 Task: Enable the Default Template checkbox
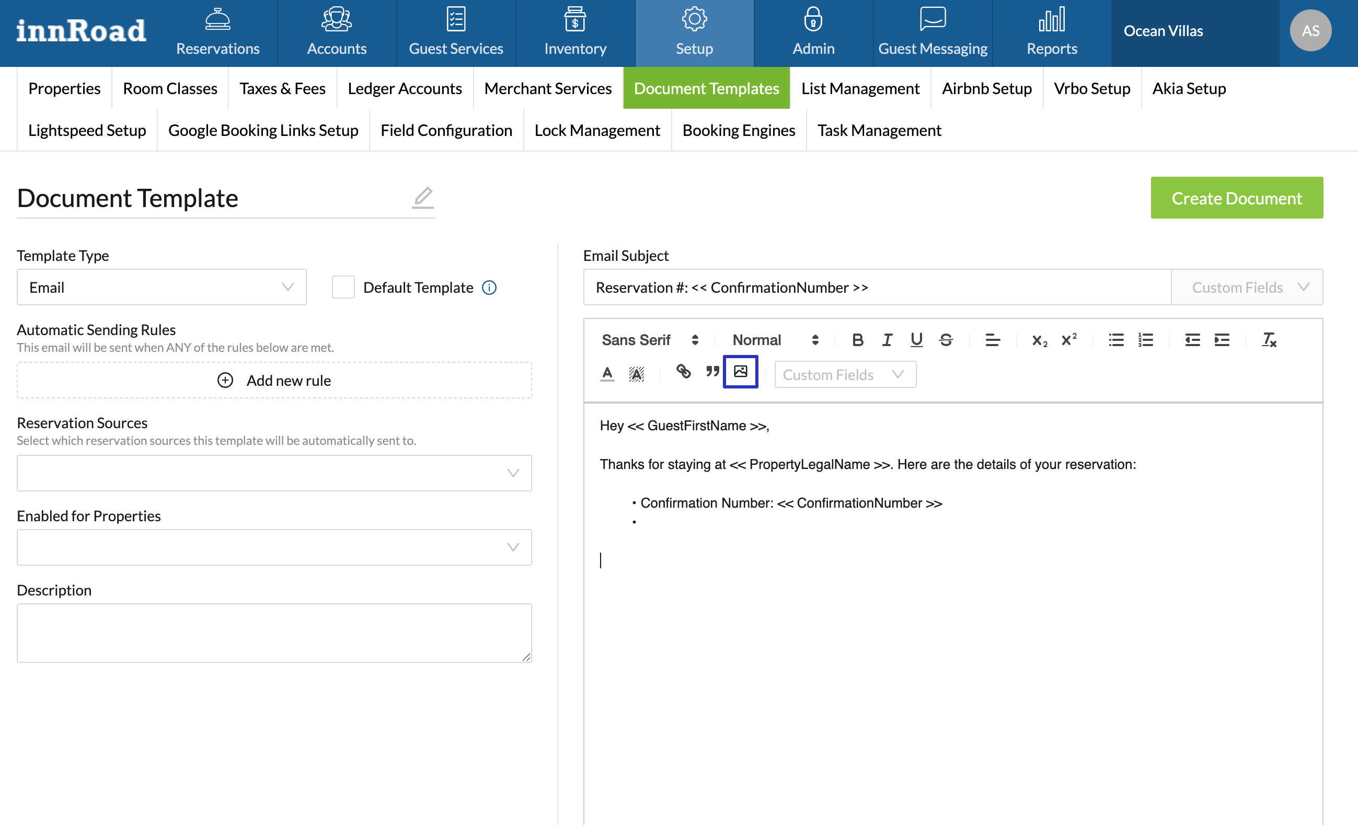click(343, 287)
